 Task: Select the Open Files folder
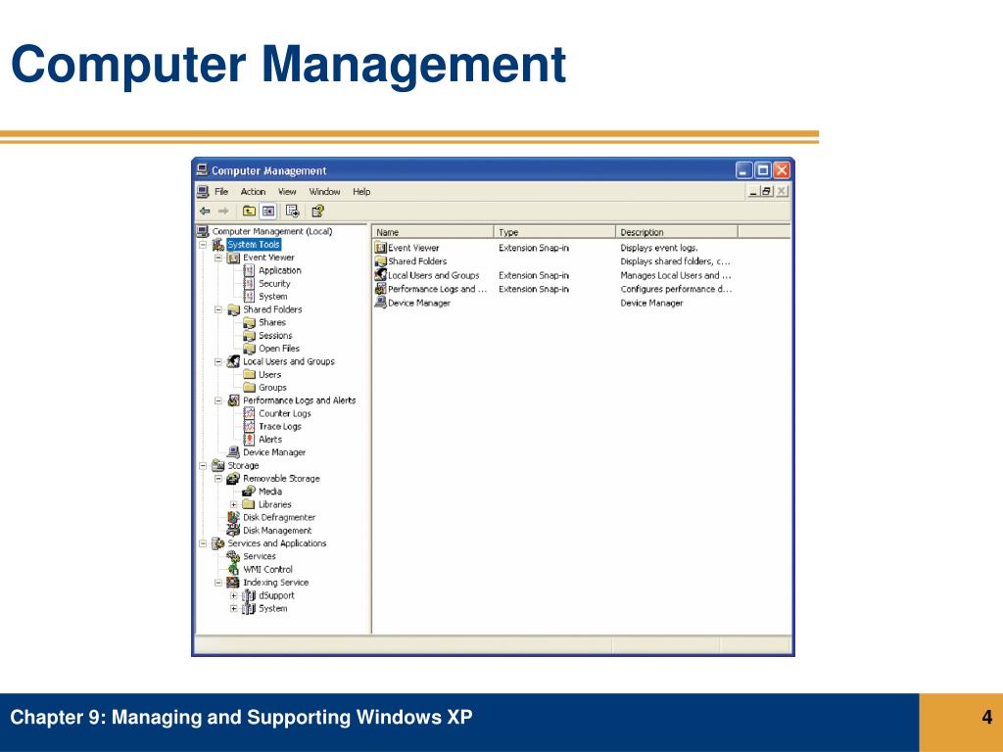279,349
